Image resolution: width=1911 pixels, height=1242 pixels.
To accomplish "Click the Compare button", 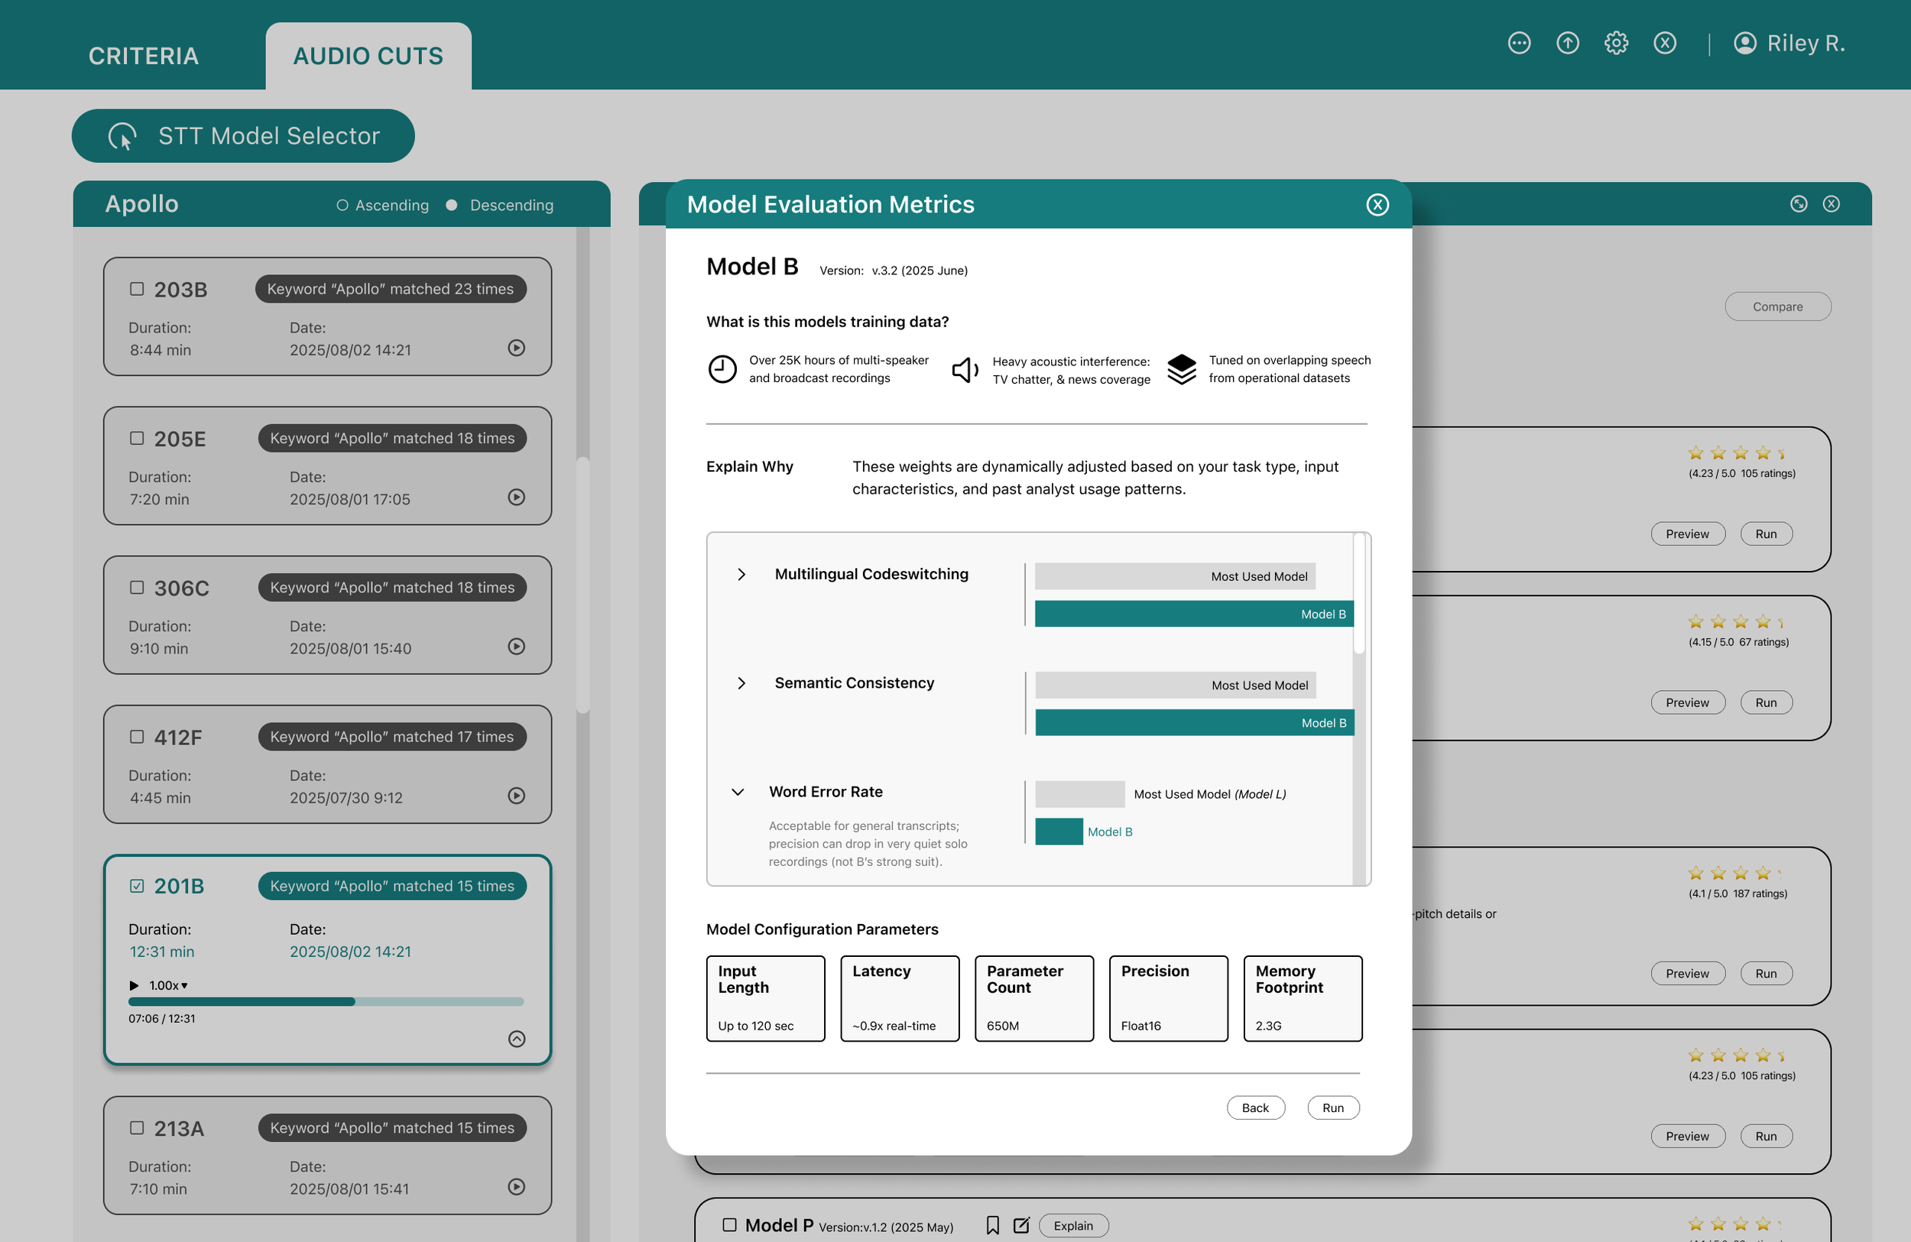I will [1777, 306].
